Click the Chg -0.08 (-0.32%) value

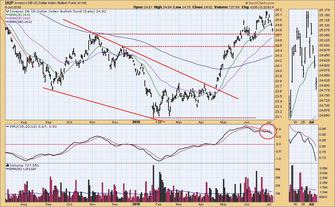pyautogui.click(x=257, y=7)
